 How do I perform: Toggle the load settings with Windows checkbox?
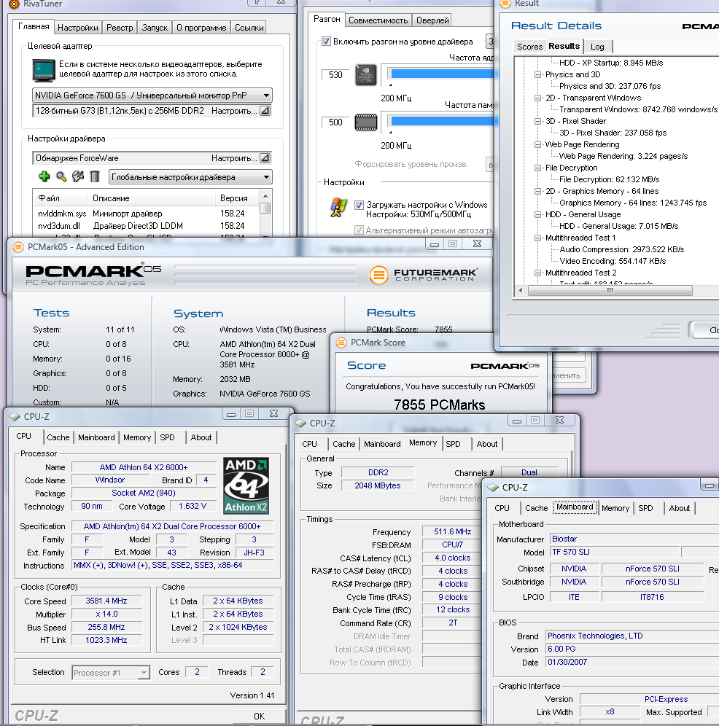(x=359, y=205)
